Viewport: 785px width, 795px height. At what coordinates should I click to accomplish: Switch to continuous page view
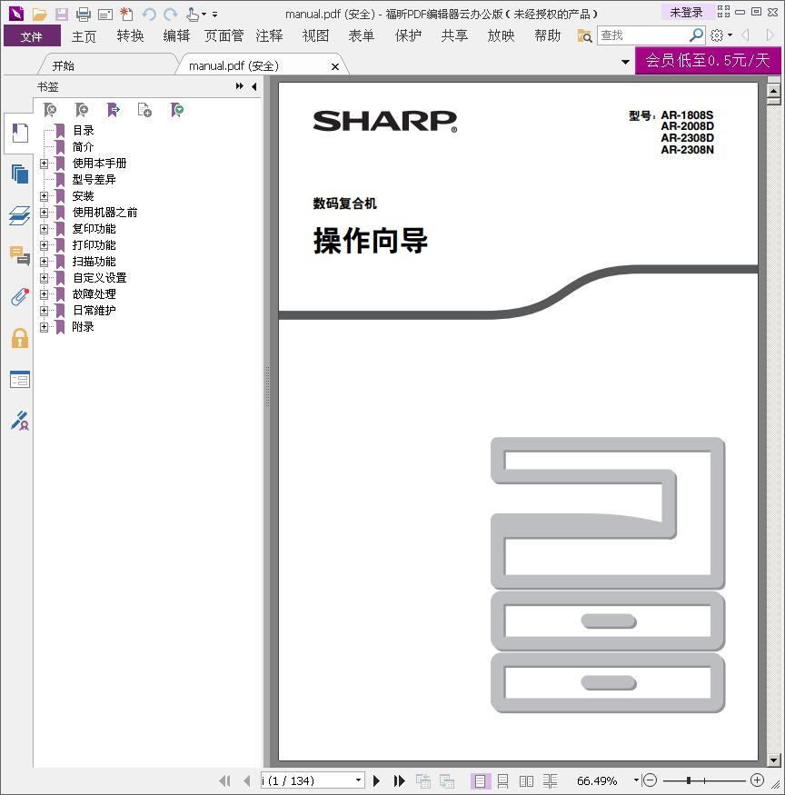(503, 780)
